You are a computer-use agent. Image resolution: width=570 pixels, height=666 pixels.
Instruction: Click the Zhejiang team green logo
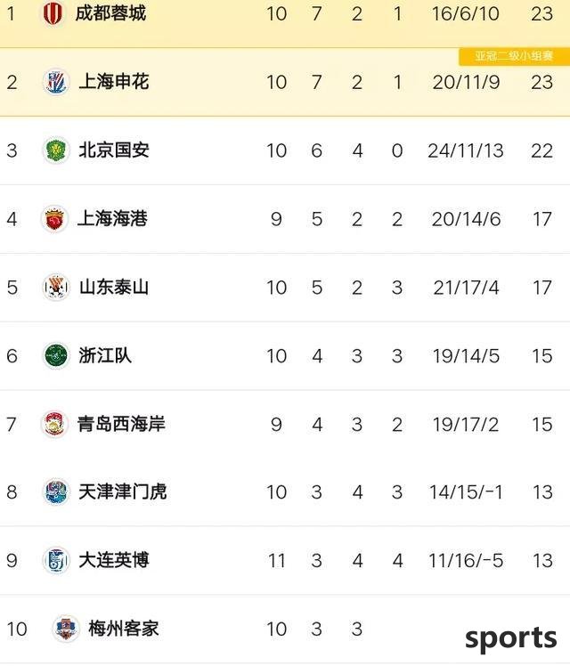(56, 355)
